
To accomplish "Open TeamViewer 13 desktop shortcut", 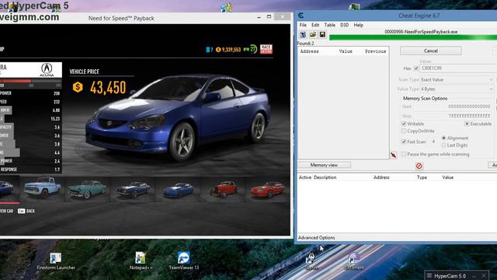I will [183, 261].
